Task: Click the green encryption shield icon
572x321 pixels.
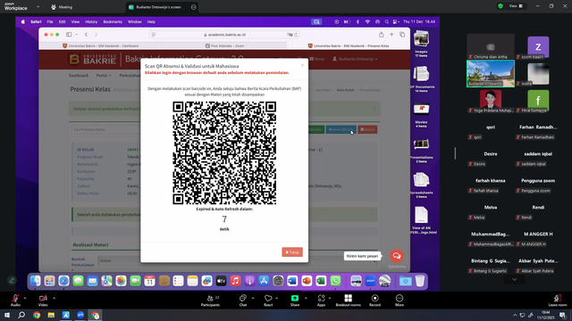Action: coord(500,6)
